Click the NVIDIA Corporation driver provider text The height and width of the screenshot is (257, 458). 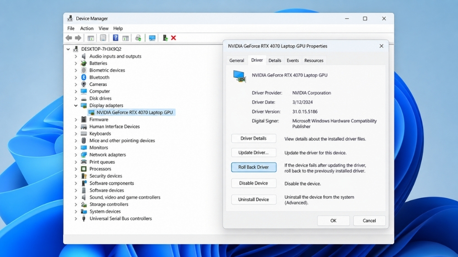[x=311, y=93]
